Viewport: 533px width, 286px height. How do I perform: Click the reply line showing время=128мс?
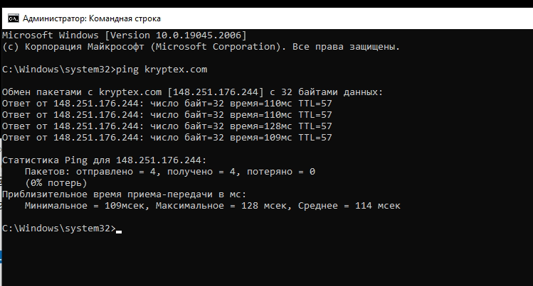point(167,126)
